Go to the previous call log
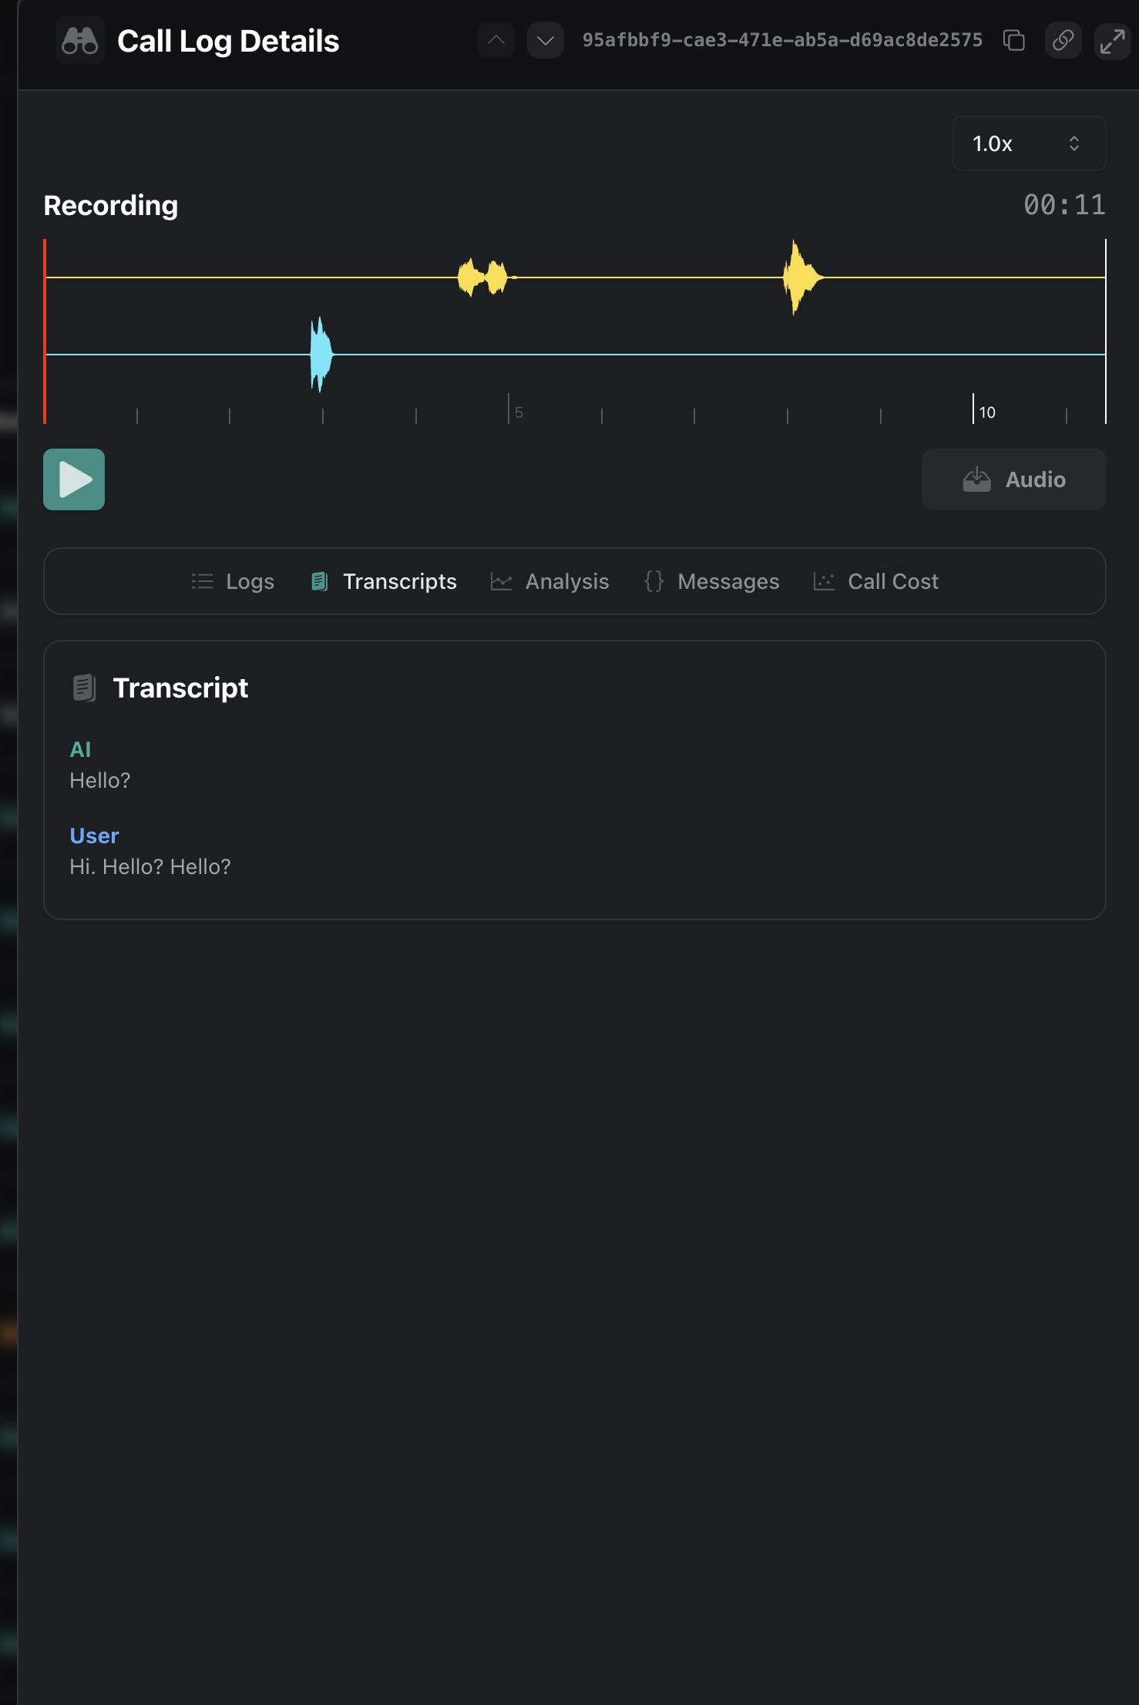The image size is (1139, 1705). tap(496, 41)
